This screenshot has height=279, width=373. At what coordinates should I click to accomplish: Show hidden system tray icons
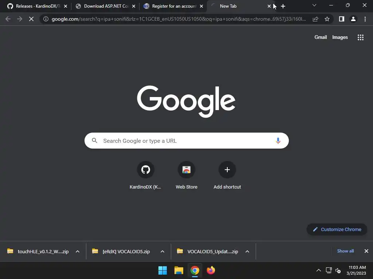click(318, 270)
